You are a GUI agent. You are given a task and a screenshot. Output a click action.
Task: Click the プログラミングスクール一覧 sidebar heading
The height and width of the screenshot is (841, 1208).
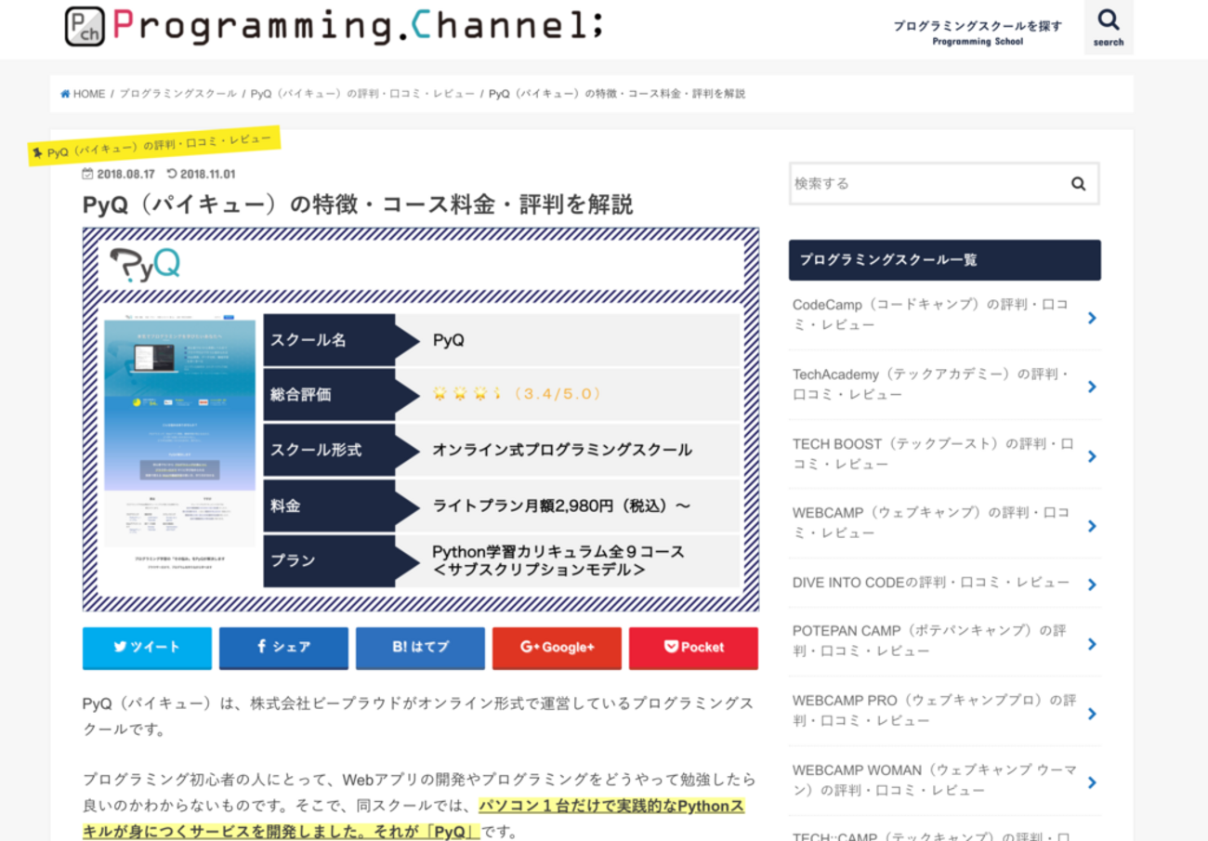(x=945, y=260)
